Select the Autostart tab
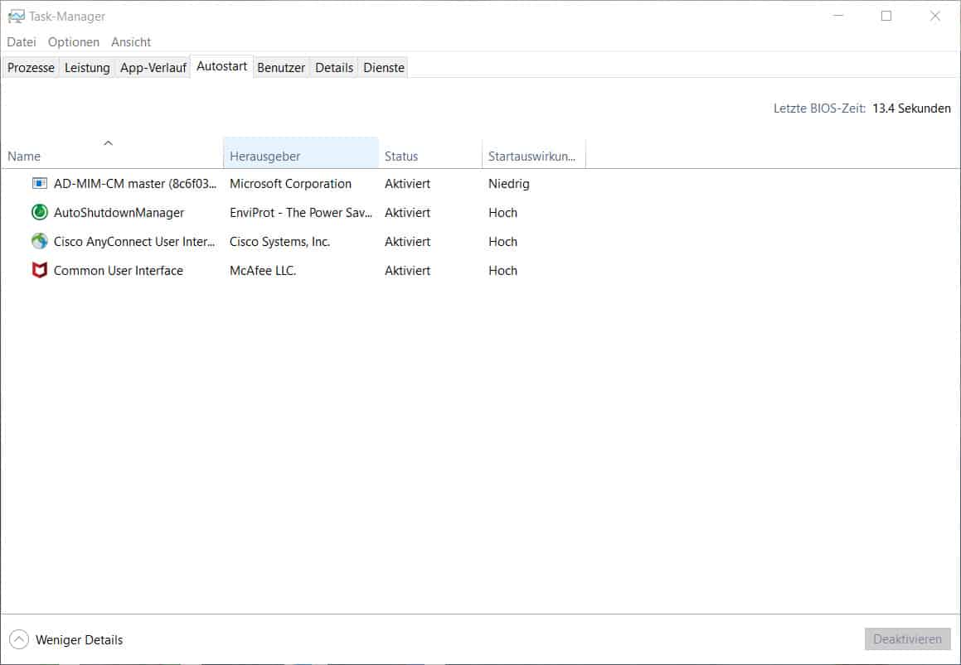961x665 pixels. tap(221, 66)
